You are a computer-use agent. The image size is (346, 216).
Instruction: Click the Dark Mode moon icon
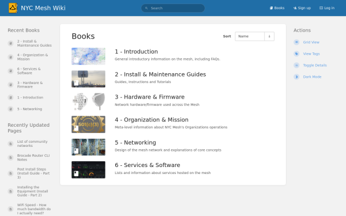[296, 77]
